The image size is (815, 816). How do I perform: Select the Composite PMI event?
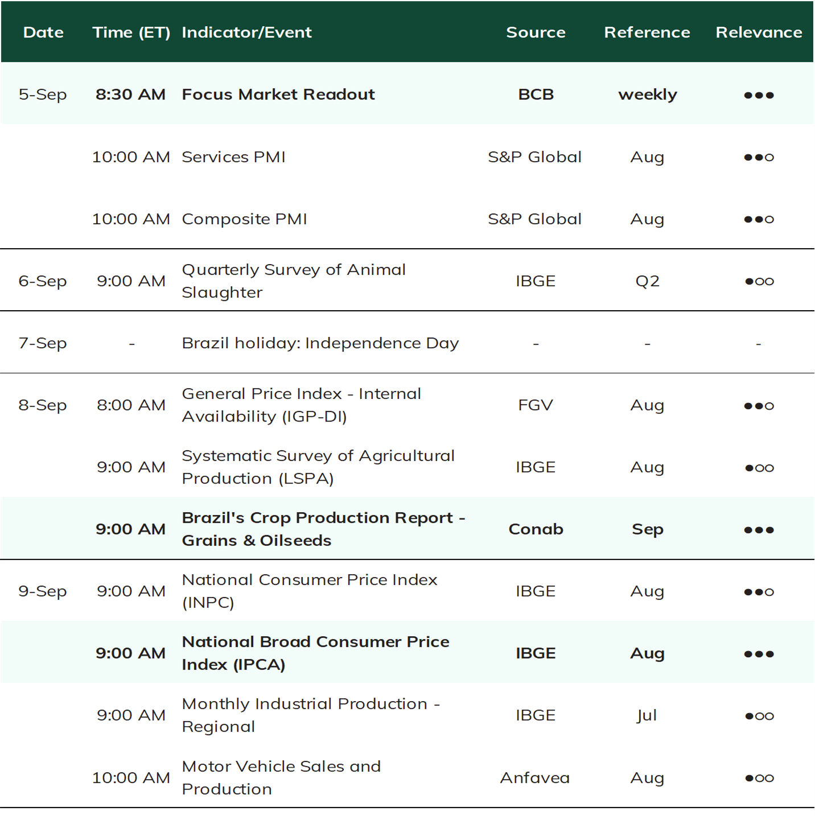point(244,219)
